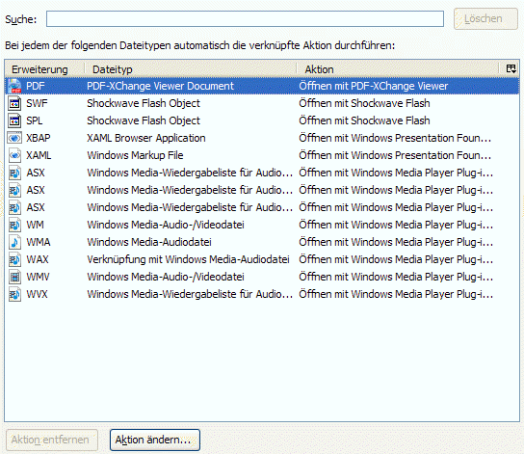524x454 pixels.
Task: Click the XAML extension label
Action: (39, 155)
